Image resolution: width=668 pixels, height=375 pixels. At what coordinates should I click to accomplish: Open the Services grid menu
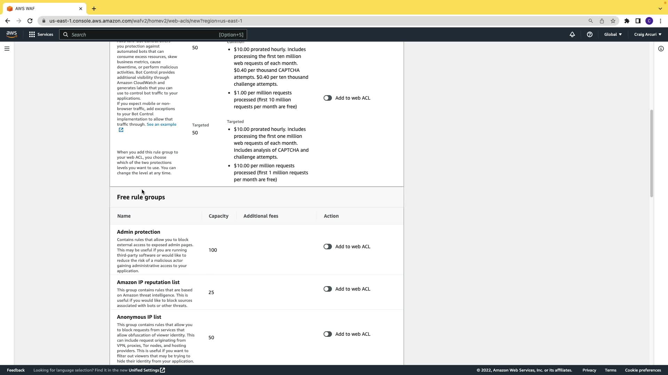[41, 34]
